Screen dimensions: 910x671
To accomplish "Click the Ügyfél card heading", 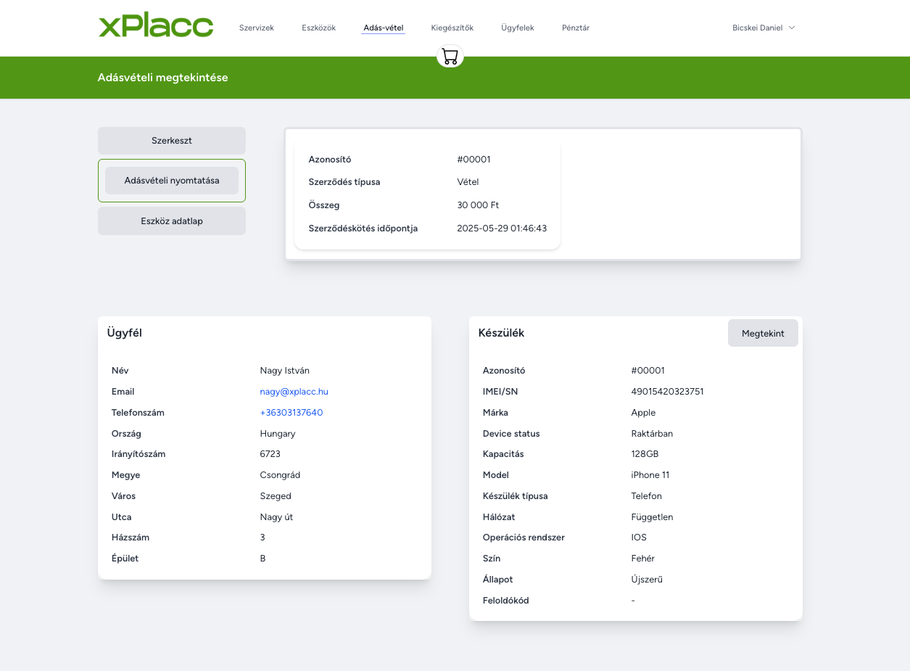I will click(125, 333).
